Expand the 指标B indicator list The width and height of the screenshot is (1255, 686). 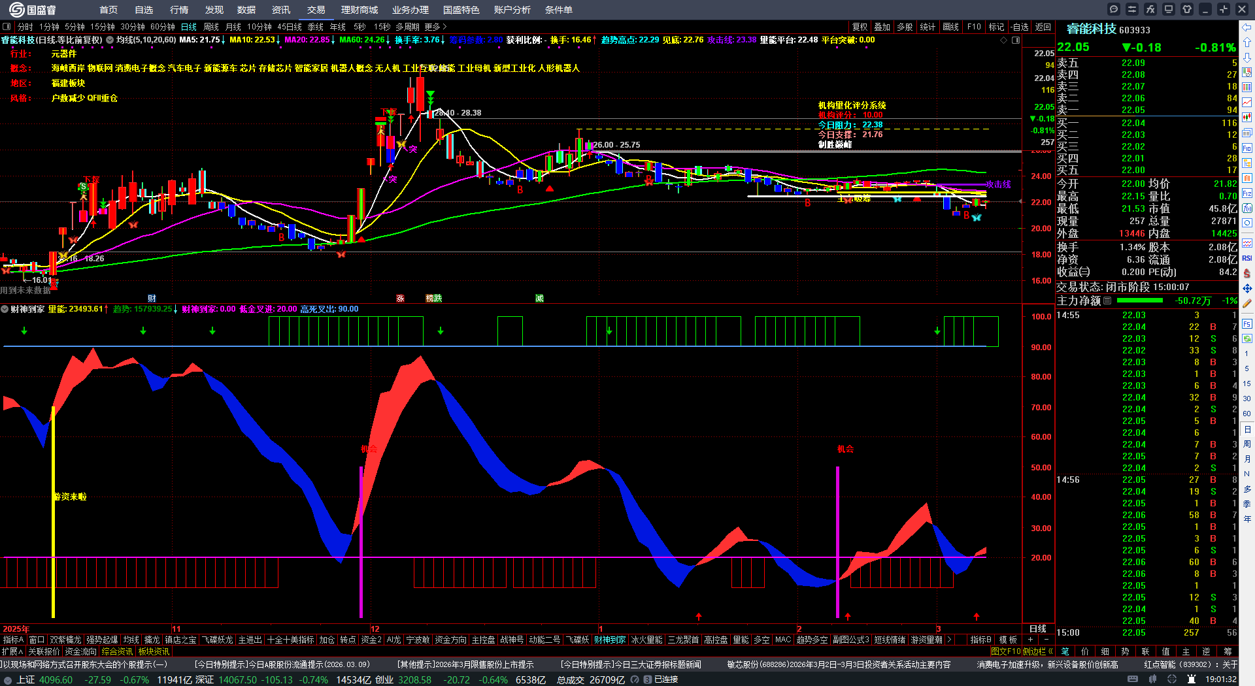coord(980,640)
